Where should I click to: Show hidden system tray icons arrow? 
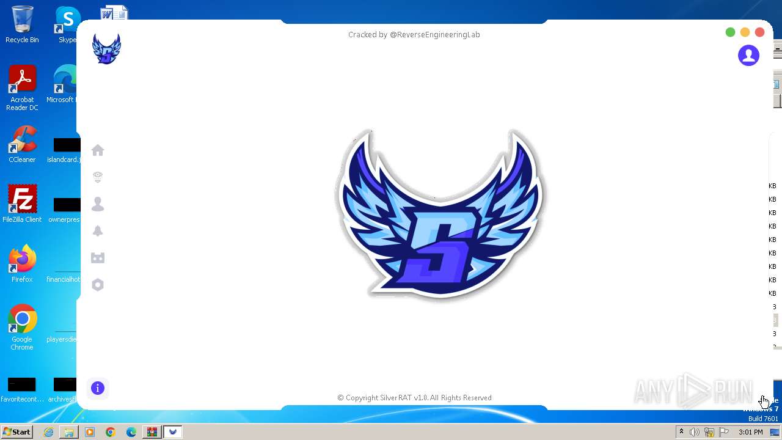681,432
